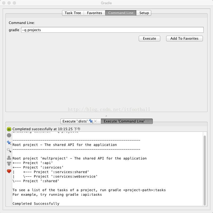Click the "Root project 'multproject'" output line
The height and width of the screenshot is (213, 213).
[x=80, y=158]
